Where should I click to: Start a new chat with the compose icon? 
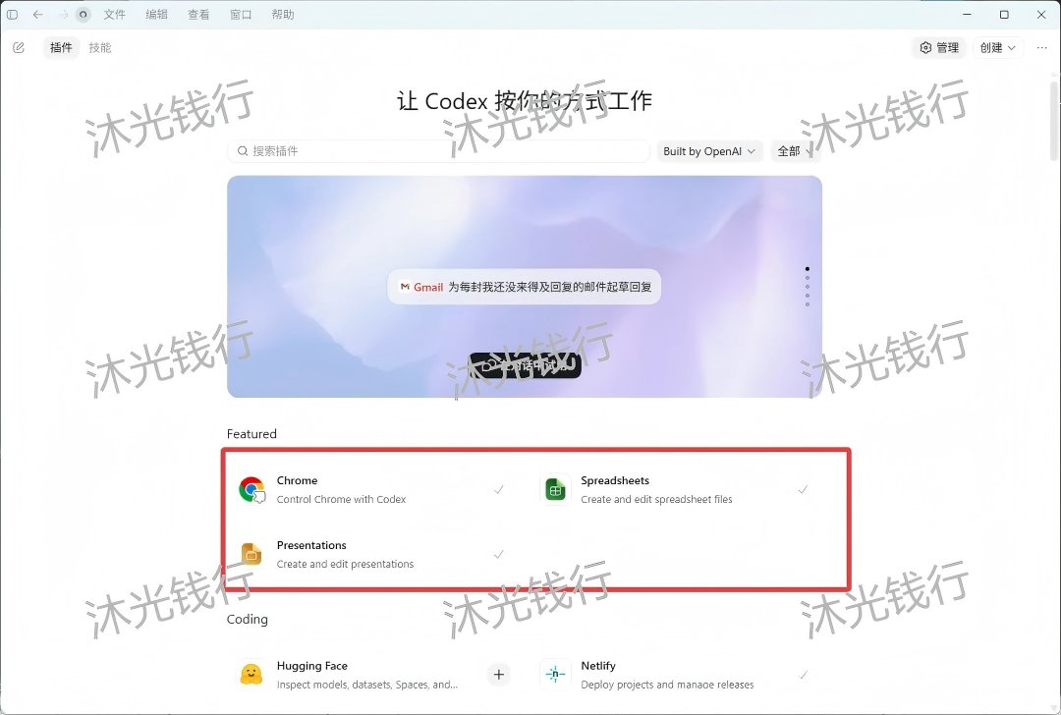click(x=19, y=47)
